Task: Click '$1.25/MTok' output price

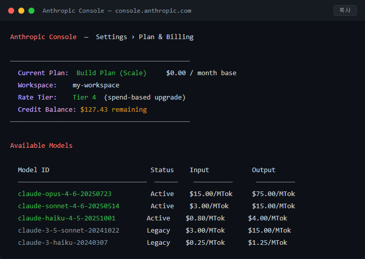Action: (x=268, y=242)
